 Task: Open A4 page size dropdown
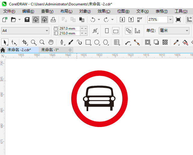pos(25,31)
